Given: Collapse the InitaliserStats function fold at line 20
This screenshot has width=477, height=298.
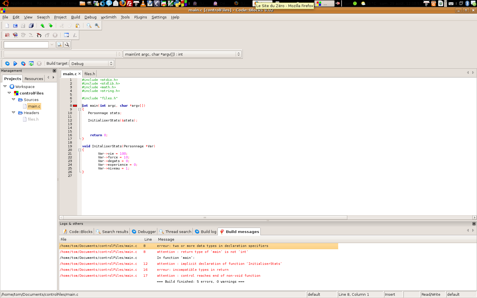Looking at the screenshot, I should [79, 150].
